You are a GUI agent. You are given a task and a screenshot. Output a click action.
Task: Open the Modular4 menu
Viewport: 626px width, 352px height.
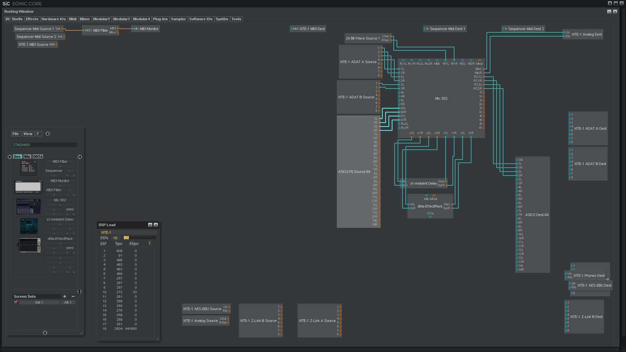coord(141,19)
